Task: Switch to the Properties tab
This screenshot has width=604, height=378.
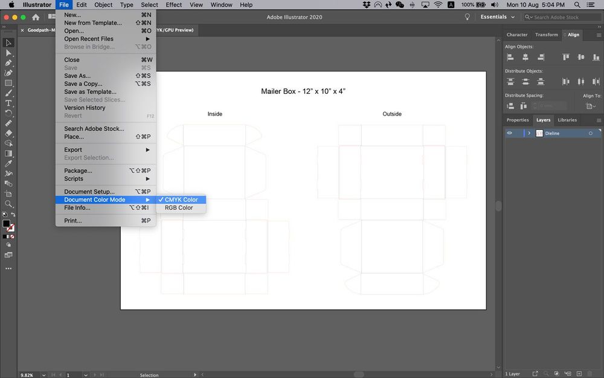Action: (517, 120)
